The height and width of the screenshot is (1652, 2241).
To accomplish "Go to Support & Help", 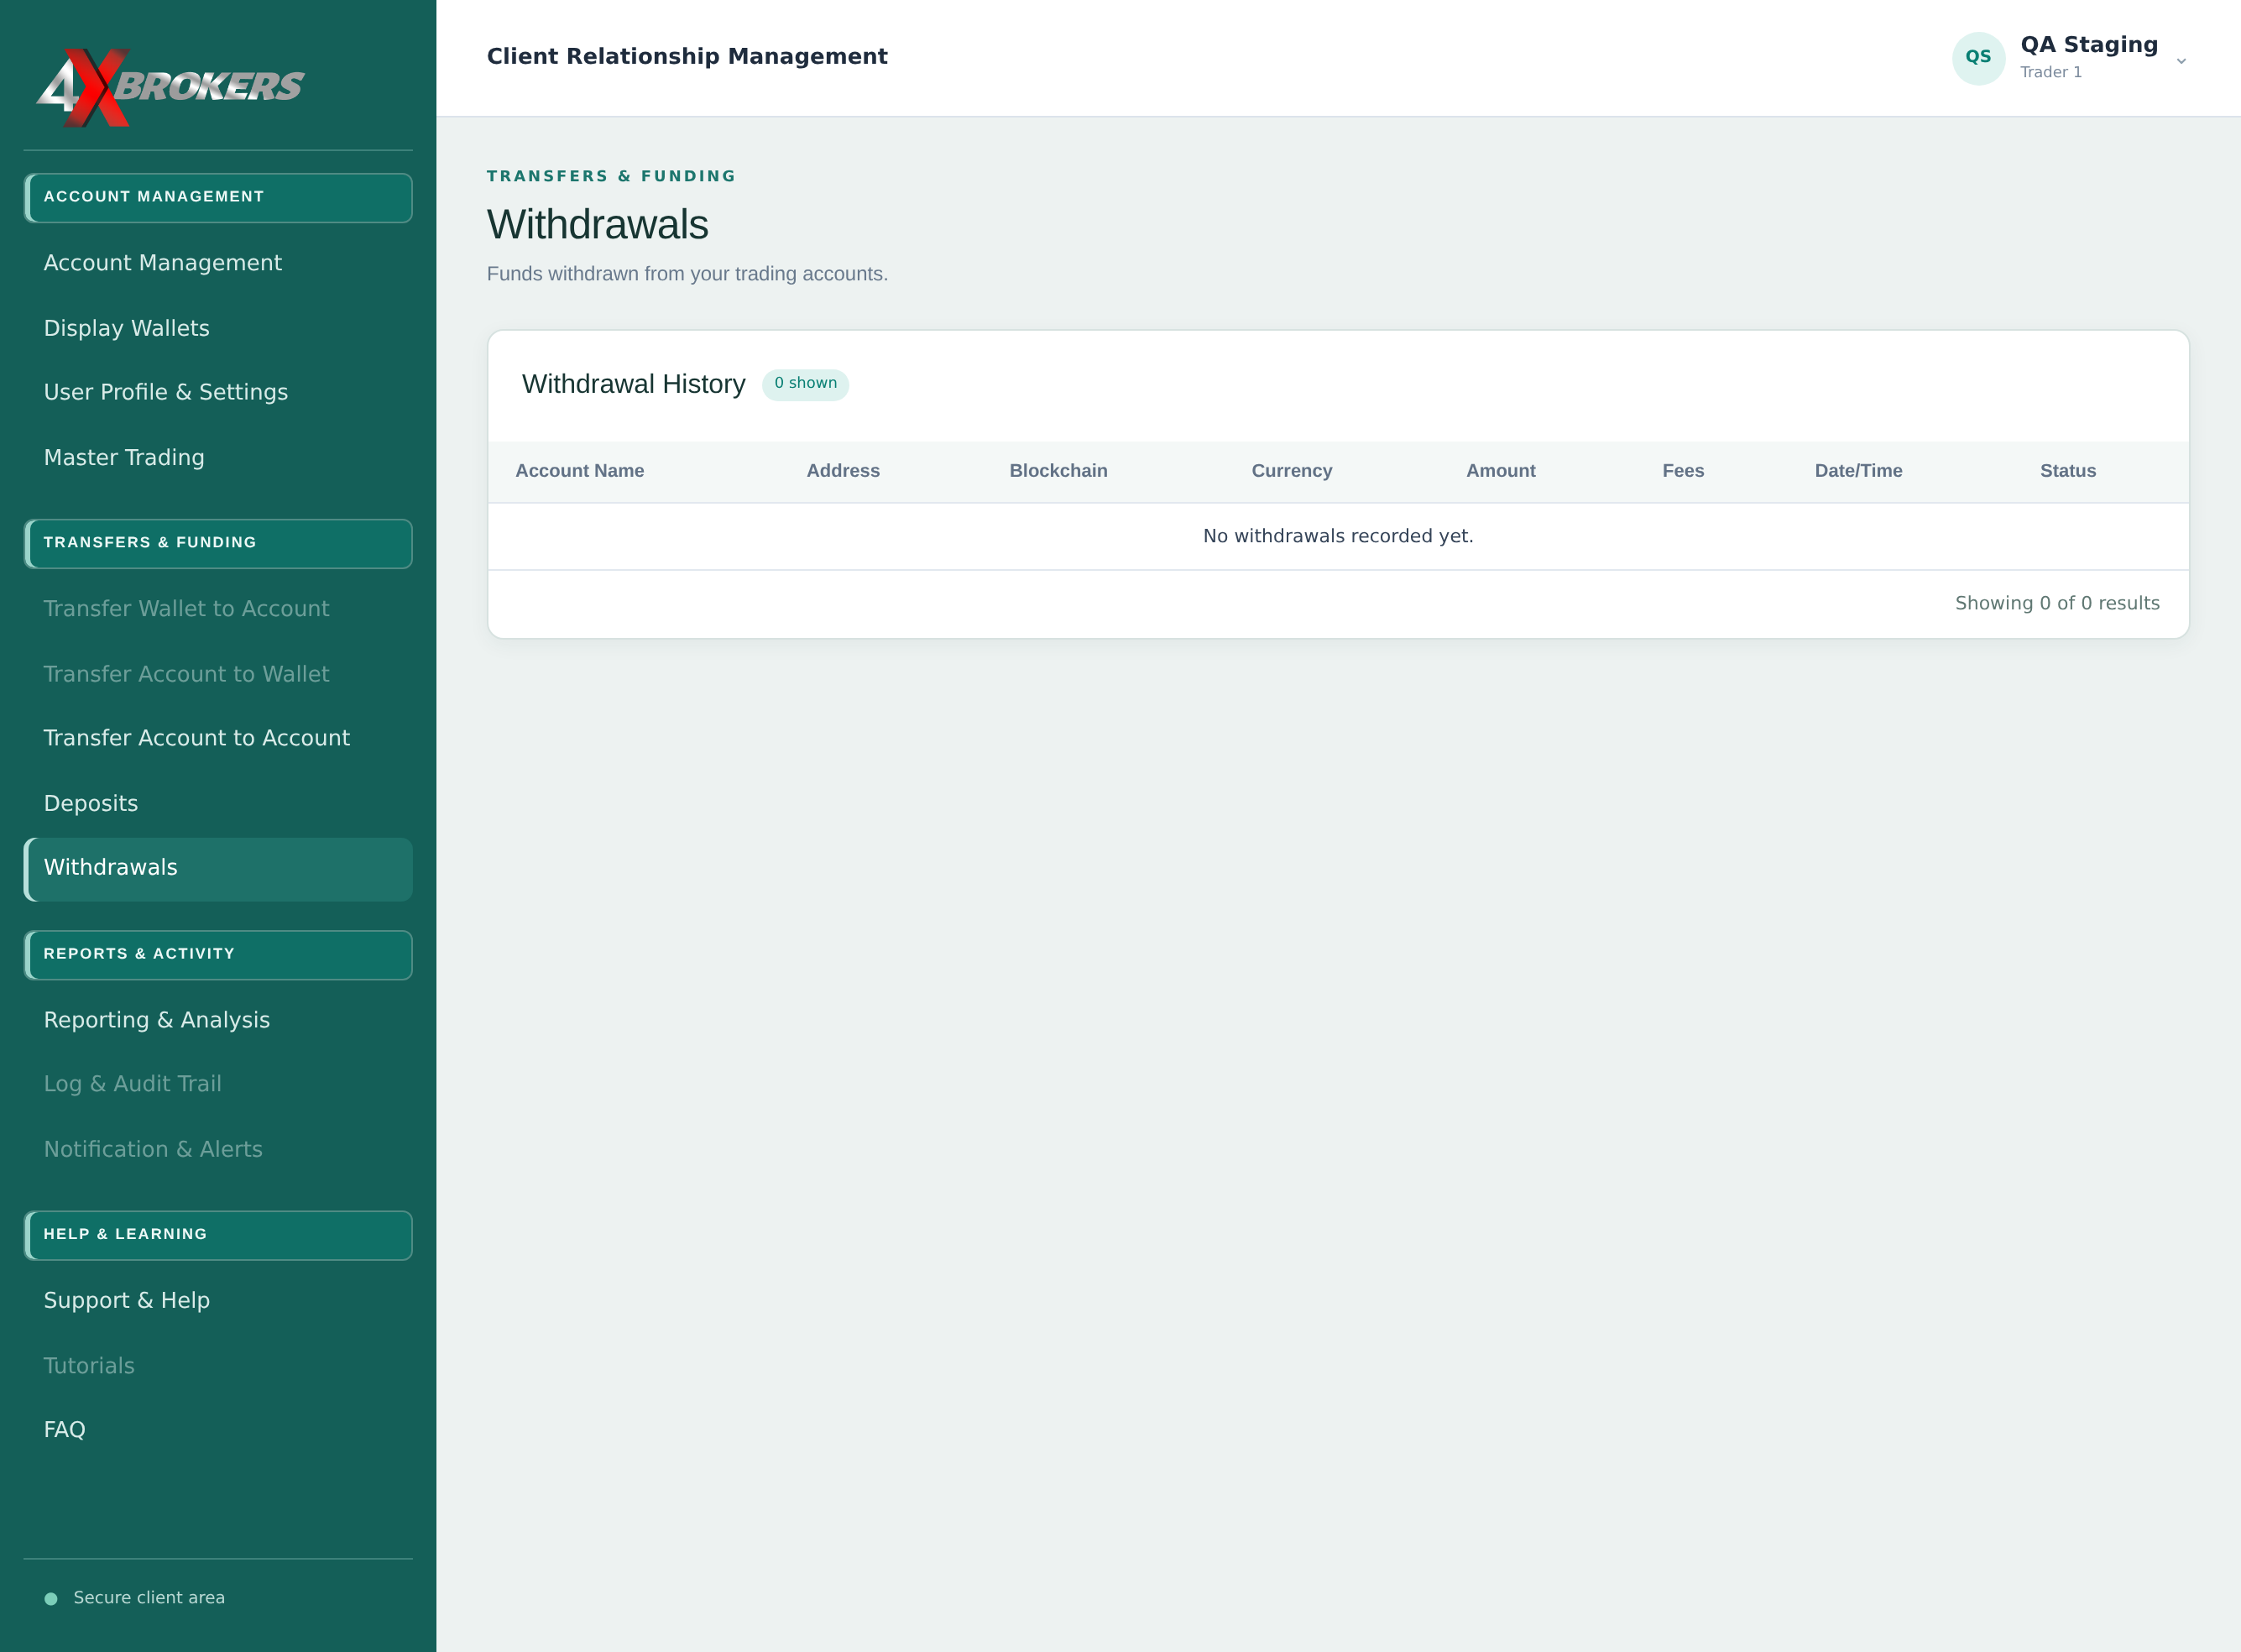I will (x=218, y=1301).
